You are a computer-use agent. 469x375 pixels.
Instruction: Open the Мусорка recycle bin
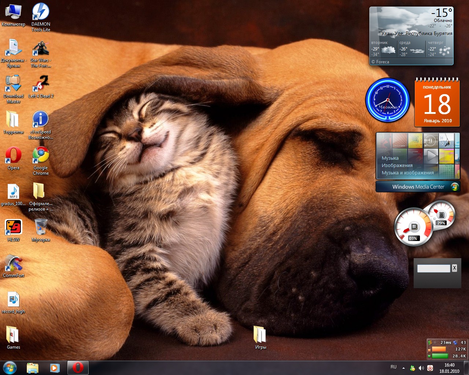click(41, 227)
